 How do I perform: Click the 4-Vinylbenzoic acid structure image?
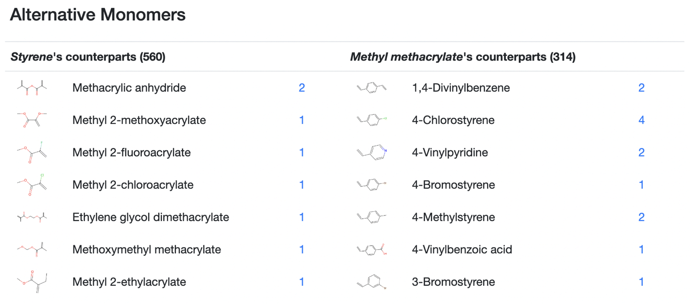coord(372,249)
